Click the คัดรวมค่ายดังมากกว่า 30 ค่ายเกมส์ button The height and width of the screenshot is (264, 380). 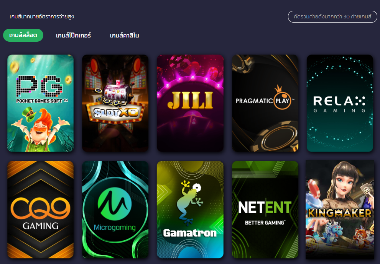(x=332, y=17)
